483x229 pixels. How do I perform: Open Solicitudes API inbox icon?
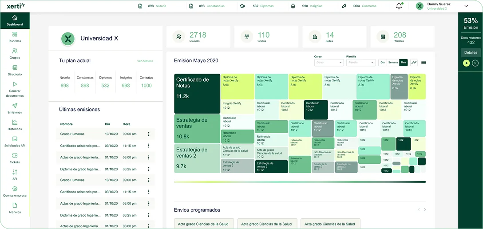15,139
